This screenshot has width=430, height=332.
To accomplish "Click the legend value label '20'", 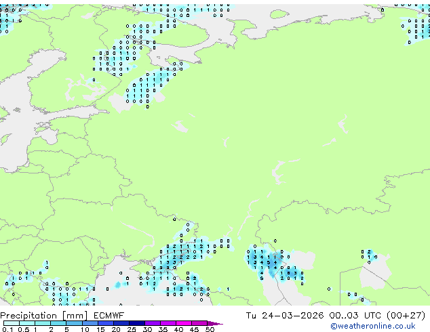I will tap(116, 329).
